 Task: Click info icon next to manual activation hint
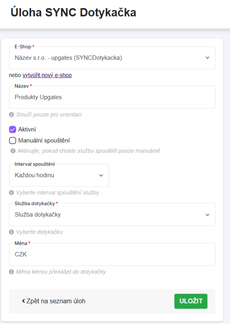[13, 151]
